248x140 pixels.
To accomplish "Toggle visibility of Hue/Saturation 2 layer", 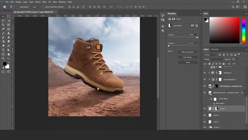I will click(x=205, y=79).
